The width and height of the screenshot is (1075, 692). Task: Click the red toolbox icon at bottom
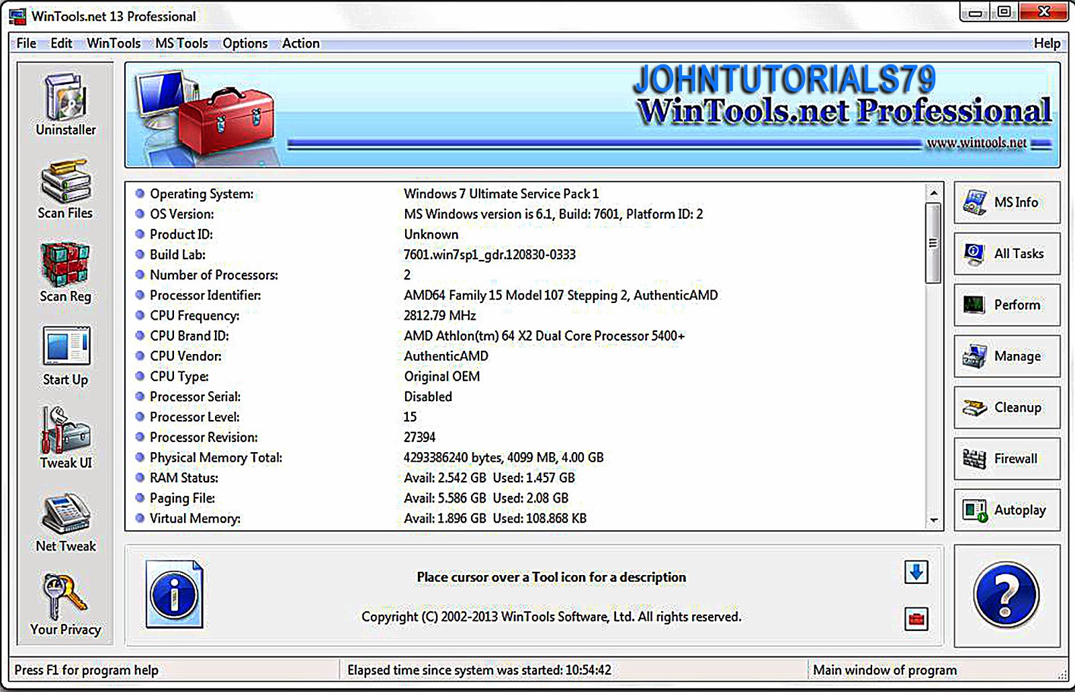point(916,618)
